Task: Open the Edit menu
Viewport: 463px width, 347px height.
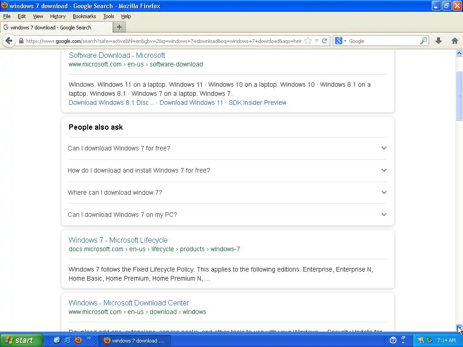Action: [22, 16]
